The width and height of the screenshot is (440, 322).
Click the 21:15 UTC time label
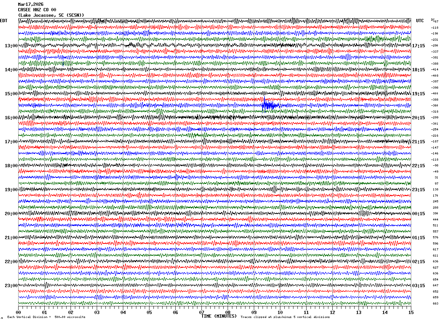point(419,142)
